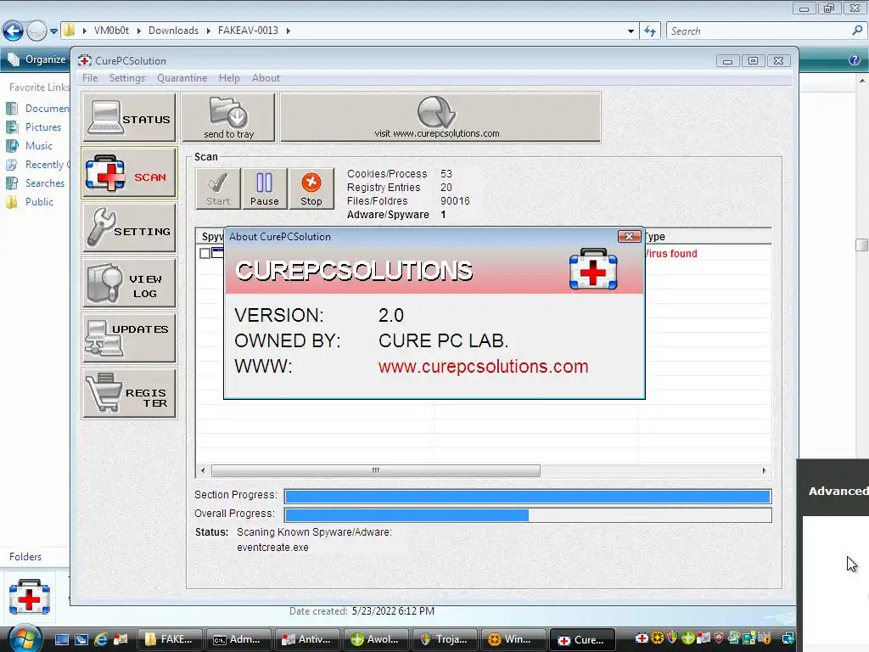Open recent pages dropdown in Explorer
The image size is (869, 652).
click(x=53, y=31)
